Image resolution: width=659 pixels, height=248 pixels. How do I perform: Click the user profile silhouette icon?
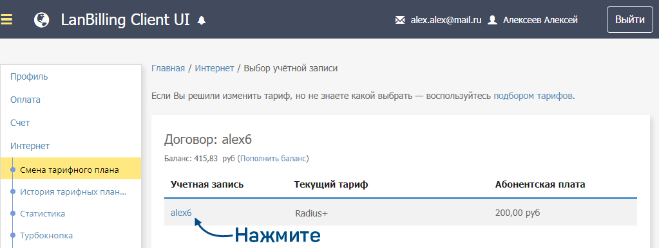[x=493, y=20]
